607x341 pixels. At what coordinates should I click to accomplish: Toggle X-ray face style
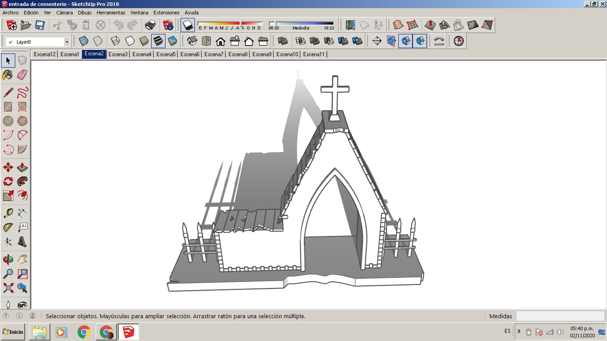point(83,41)
